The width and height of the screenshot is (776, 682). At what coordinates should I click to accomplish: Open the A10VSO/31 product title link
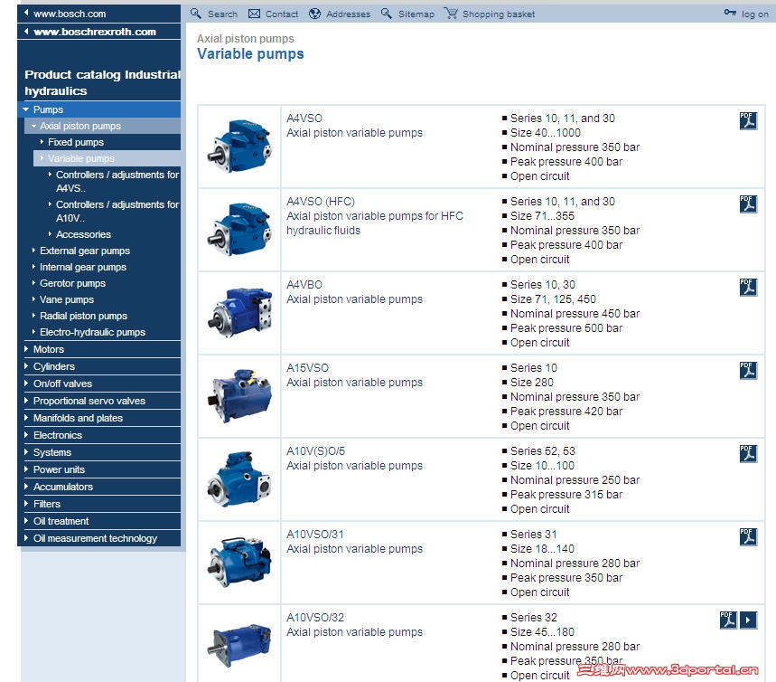pos(315,535)
